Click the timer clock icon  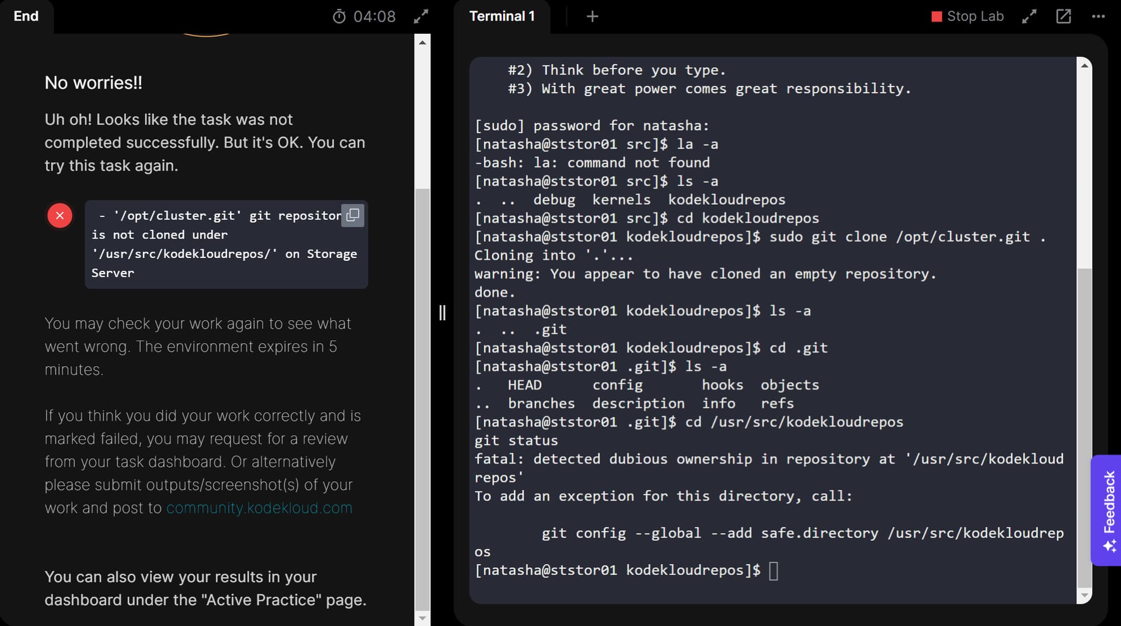[339, 16]
